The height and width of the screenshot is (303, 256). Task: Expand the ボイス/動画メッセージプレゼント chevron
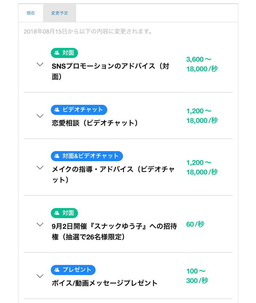[x=40, y=276]
